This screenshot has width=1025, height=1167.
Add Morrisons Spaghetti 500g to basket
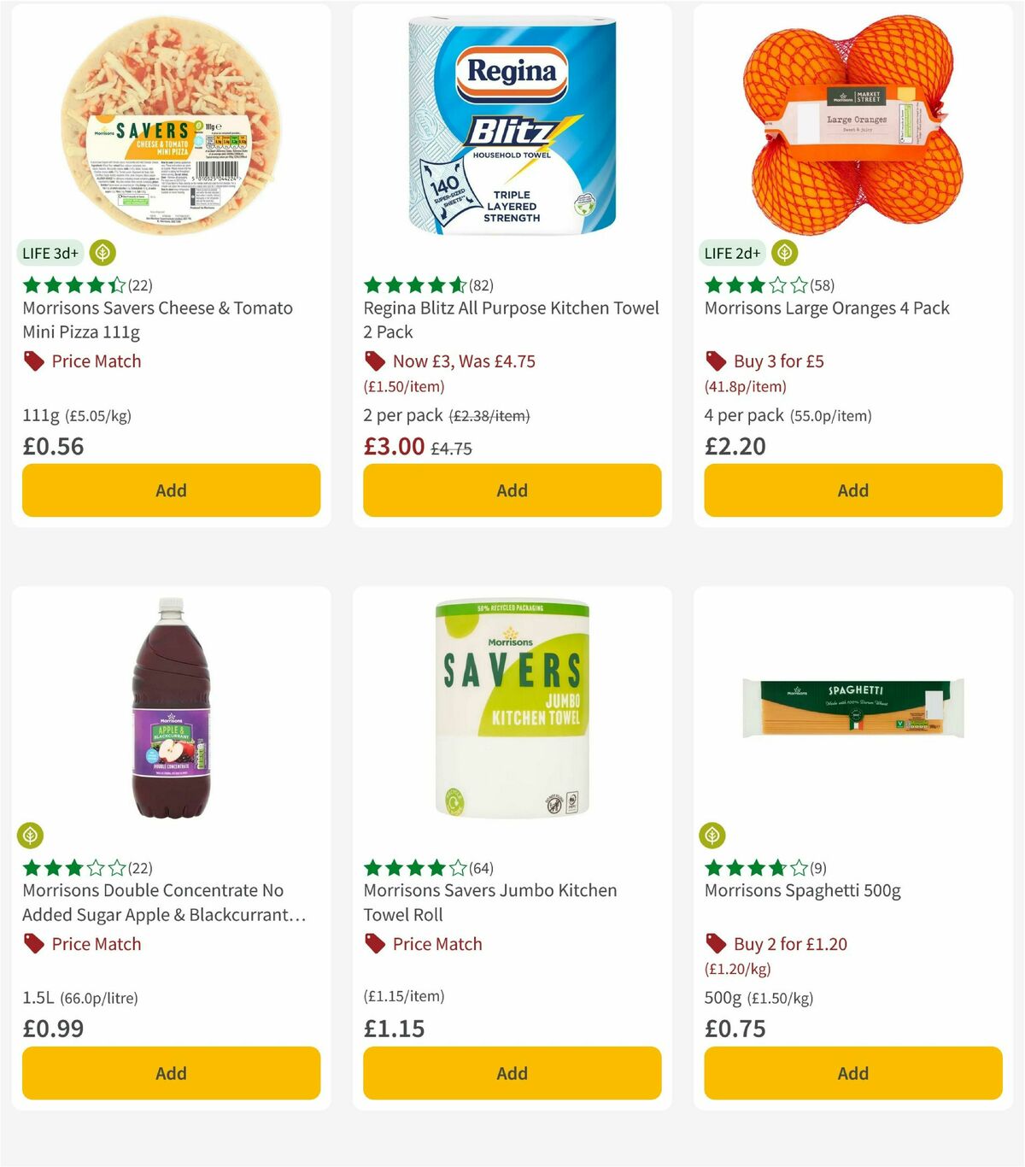(852, 1073)
